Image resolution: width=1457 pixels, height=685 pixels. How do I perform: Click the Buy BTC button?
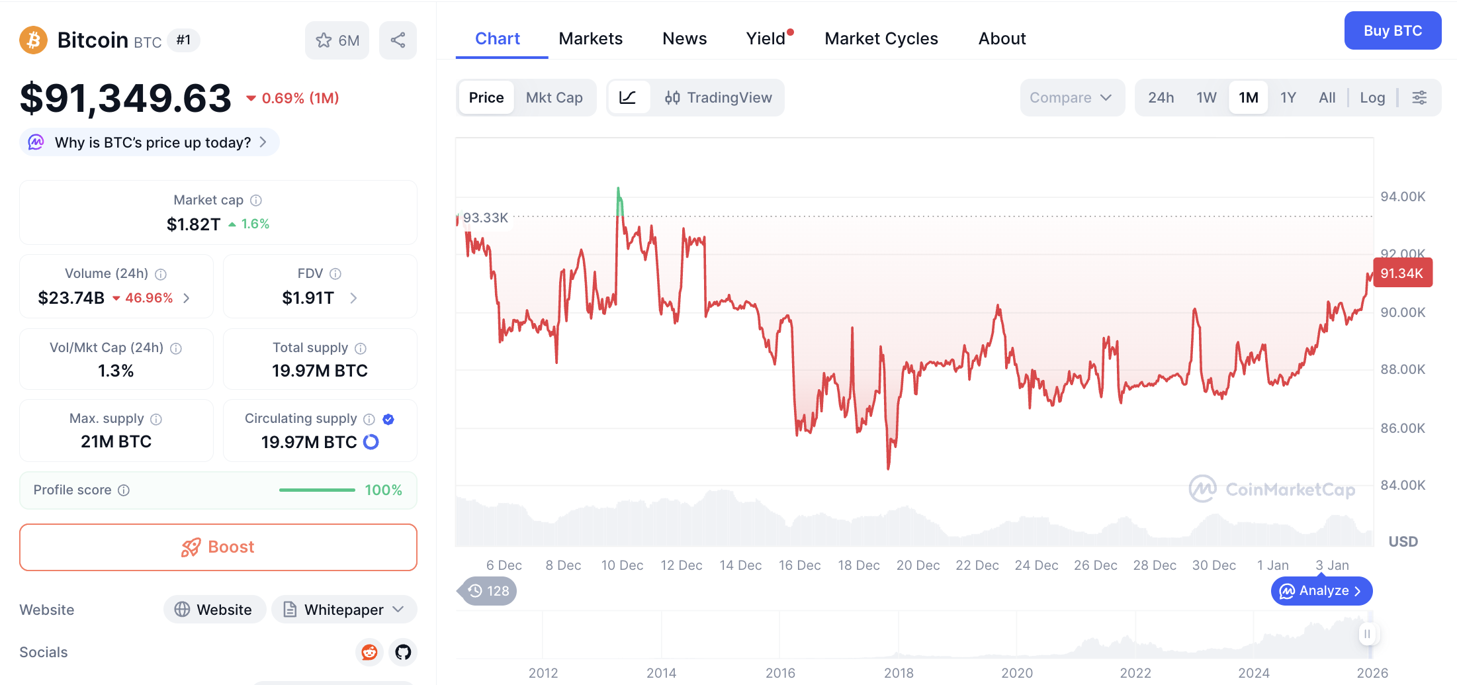[1392, 31]
